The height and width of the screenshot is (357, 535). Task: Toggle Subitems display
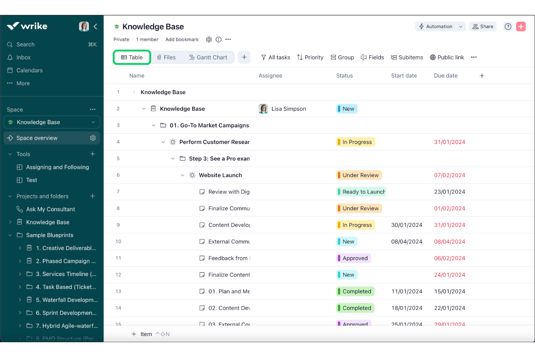(407, 58)
